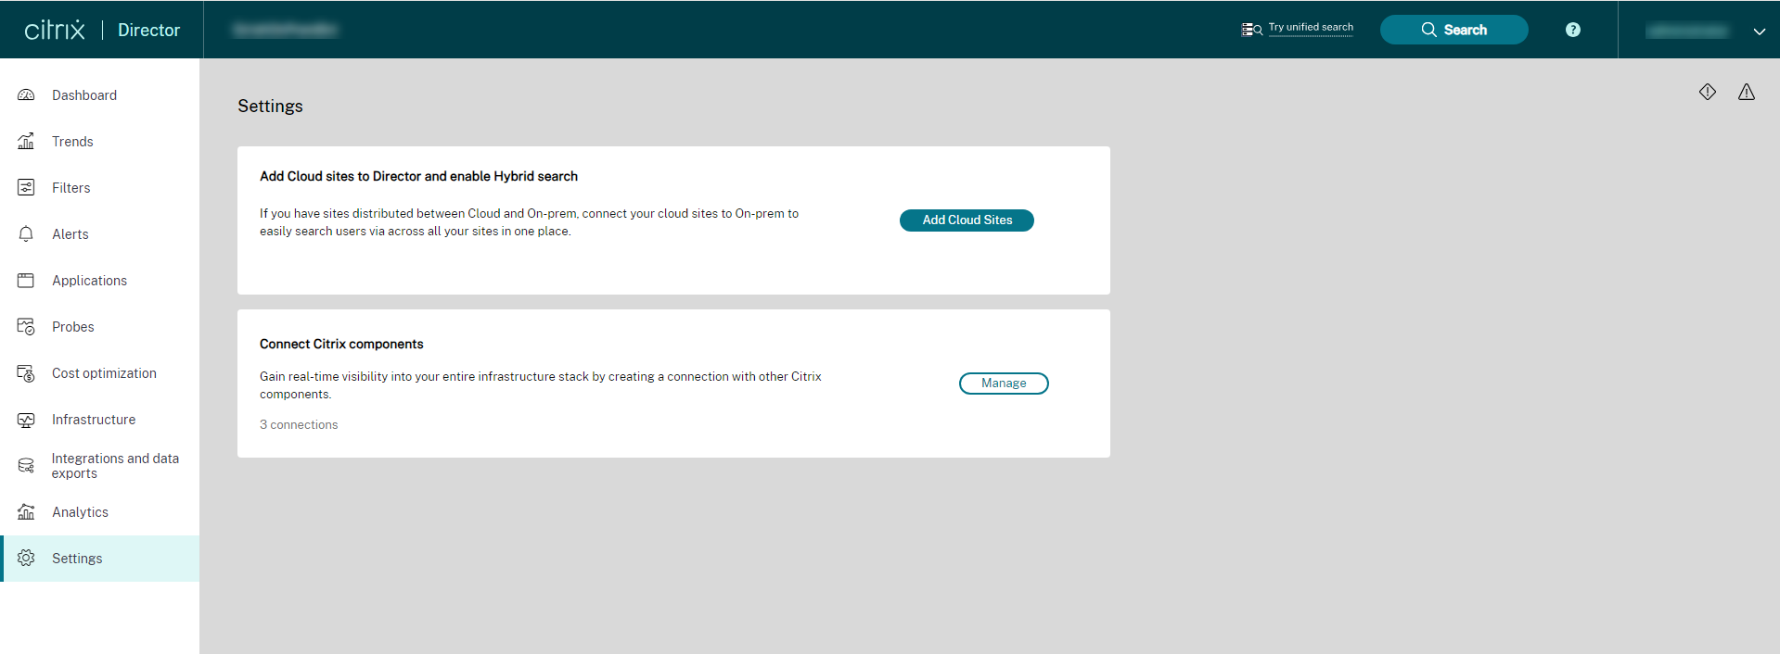This screenshot has width=1780, height=654.
Task: Click the Dashboard gauge icon
Action: pos(26,95)
